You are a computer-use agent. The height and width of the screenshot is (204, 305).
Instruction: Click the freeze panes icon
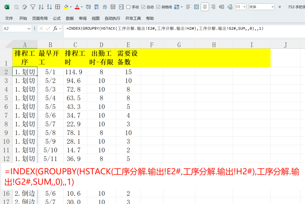[x=113, y=7]
